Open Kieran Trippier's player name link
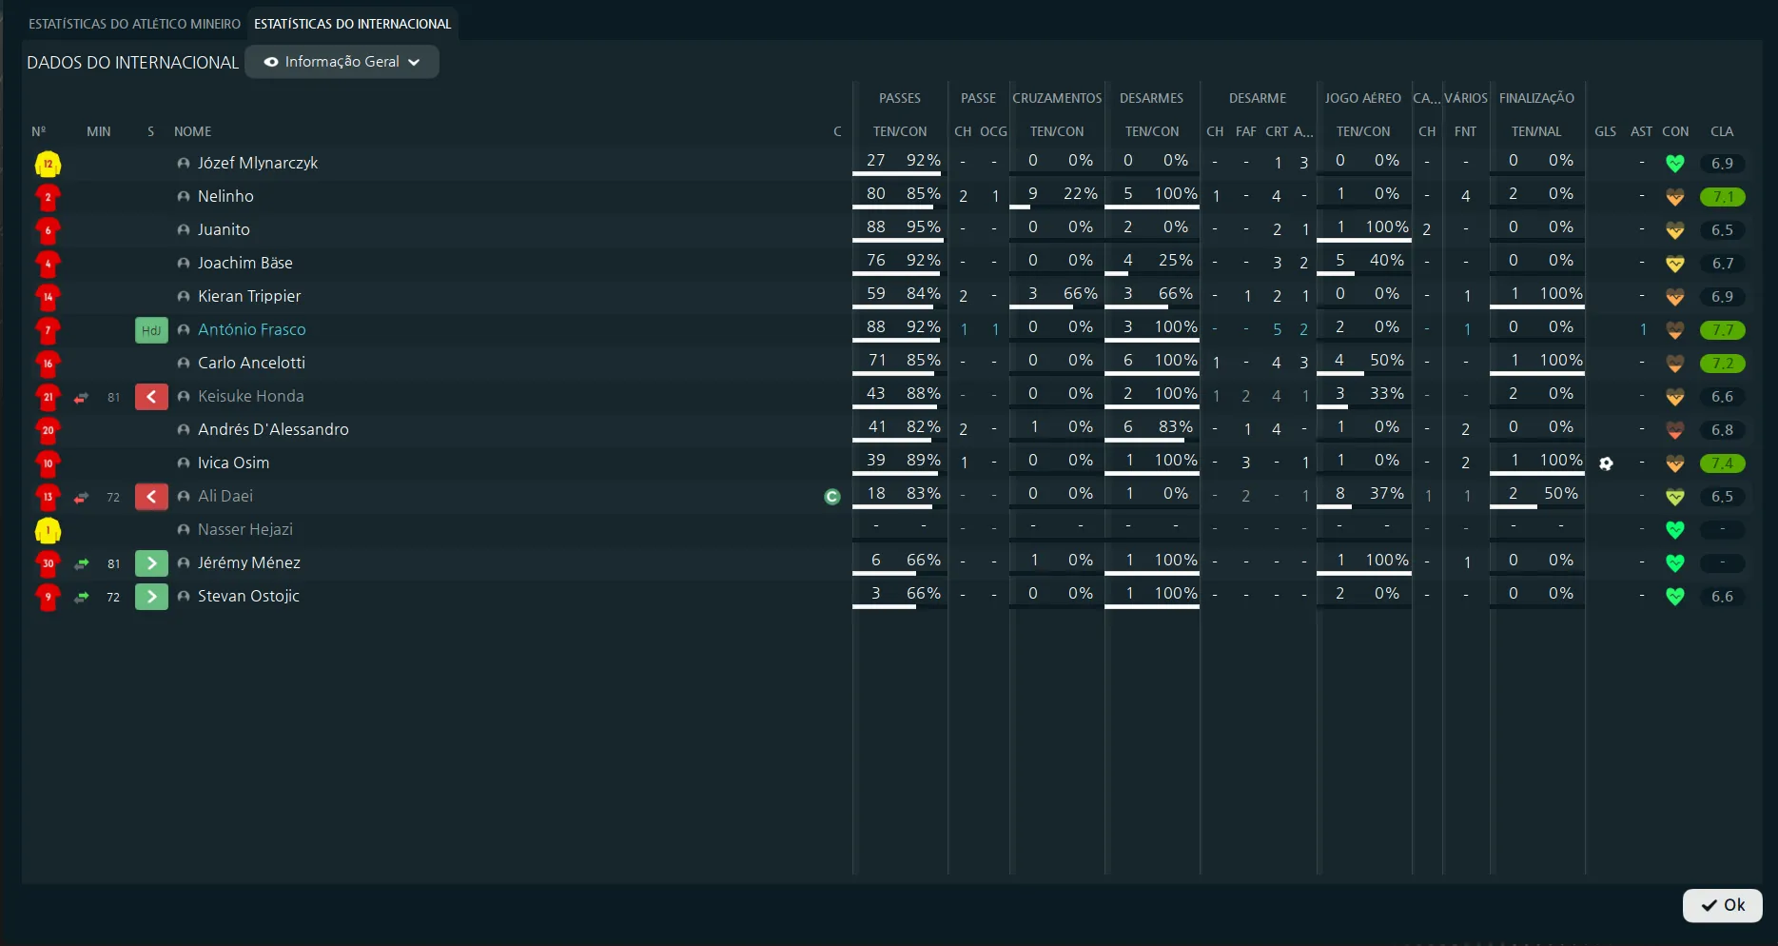Screen dimensions: 1778x946 click(x=249, y=296)
